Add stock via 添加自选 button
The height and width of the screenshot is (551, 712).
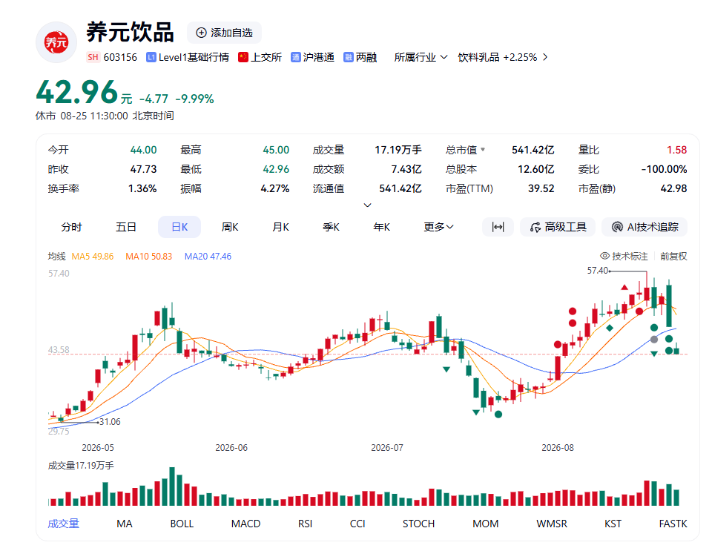[x=224, y=33]
